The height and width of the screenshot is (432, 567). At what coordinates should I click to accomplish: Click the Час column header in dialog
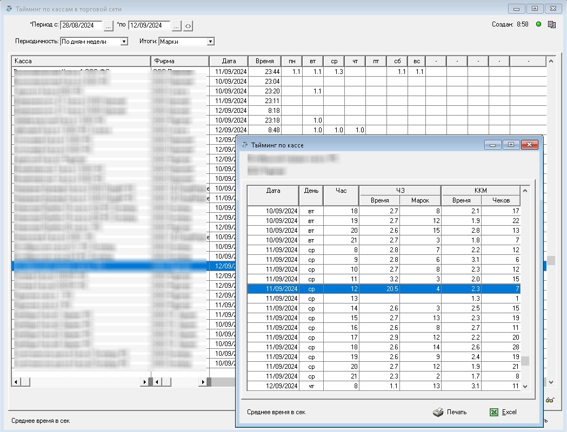point(341,191)
